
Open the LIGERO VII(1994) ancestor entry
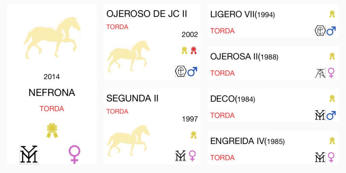point(243,15)
